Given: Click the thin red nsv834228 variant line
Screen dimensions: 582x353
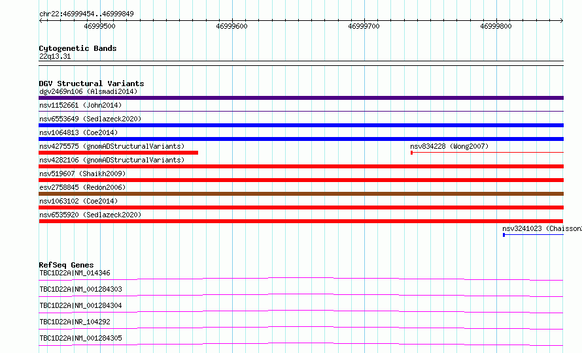Looking at the screenshot, I should point(487,152).
